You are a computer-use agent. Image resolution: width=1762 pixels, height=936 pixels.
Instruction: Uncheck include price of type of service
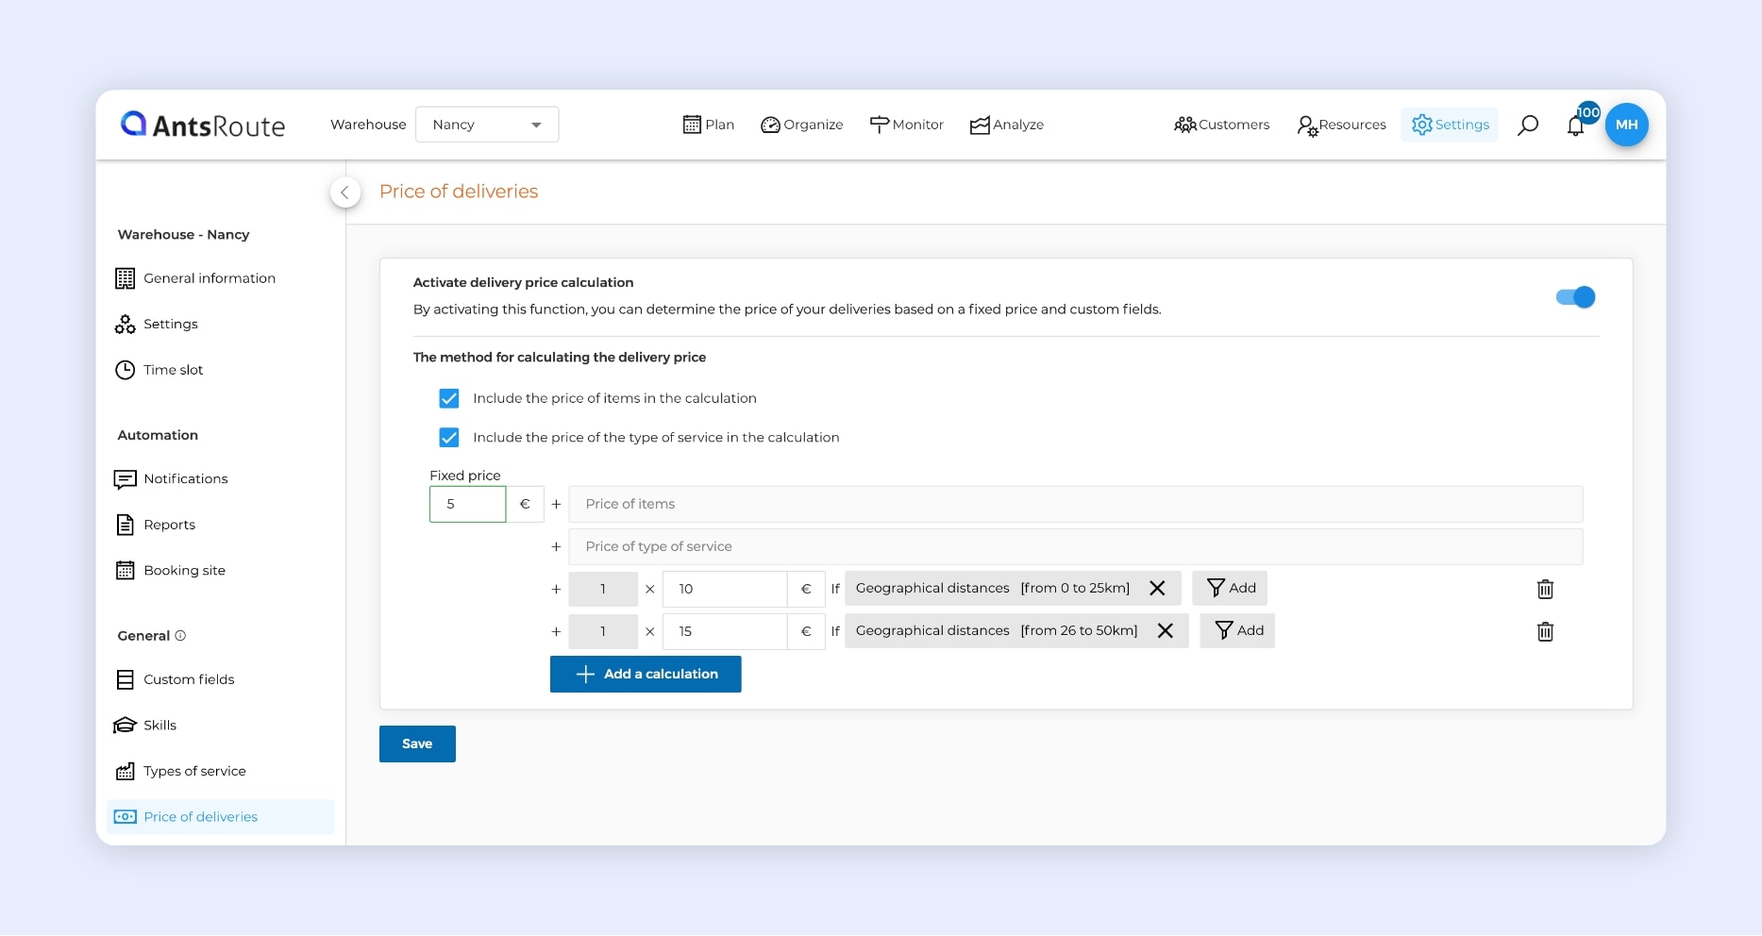pyautogui.click(x=449, y=438)
